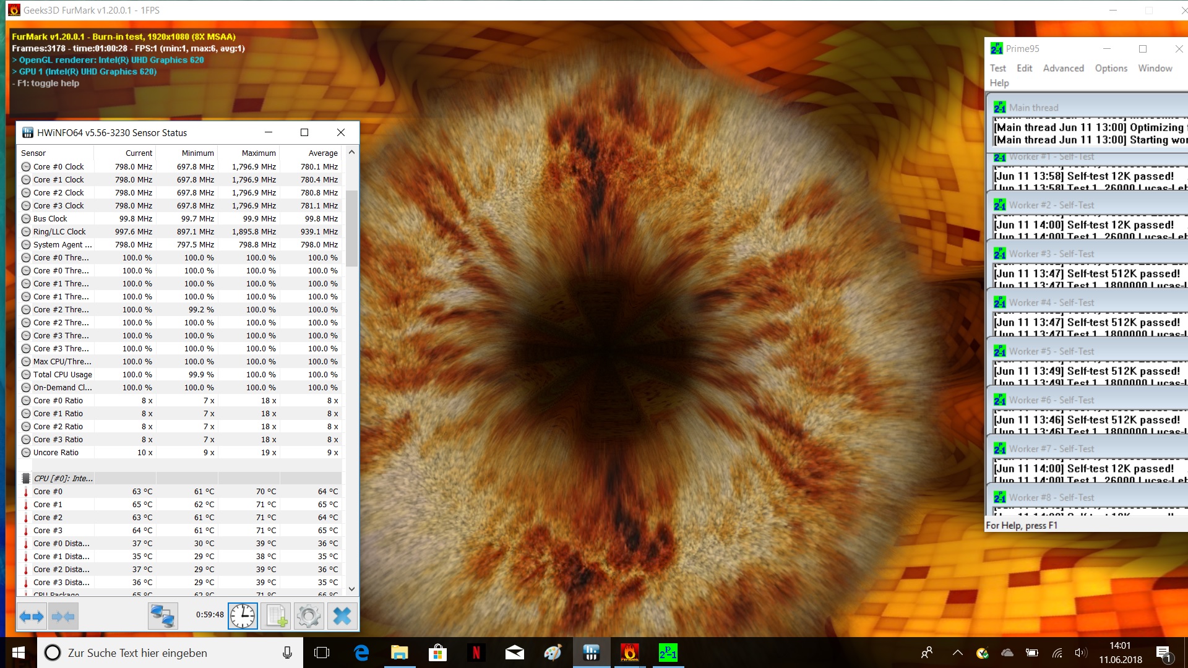Open HWiNFO remote network monitors icon
The width and height of the screenshot is (1188, 668).
(x=163, y=616)
